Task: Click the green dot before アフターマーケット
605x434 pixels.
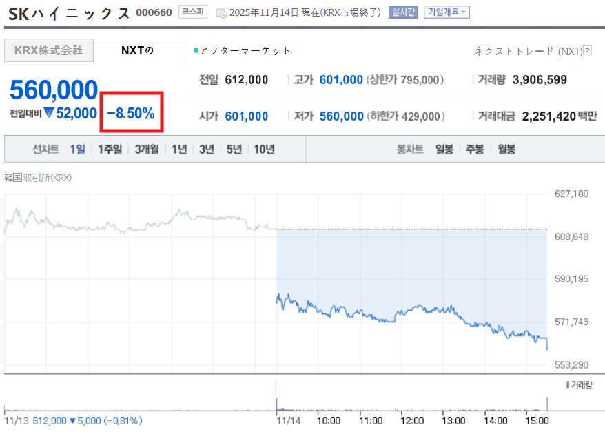Action: pos(196,50)
